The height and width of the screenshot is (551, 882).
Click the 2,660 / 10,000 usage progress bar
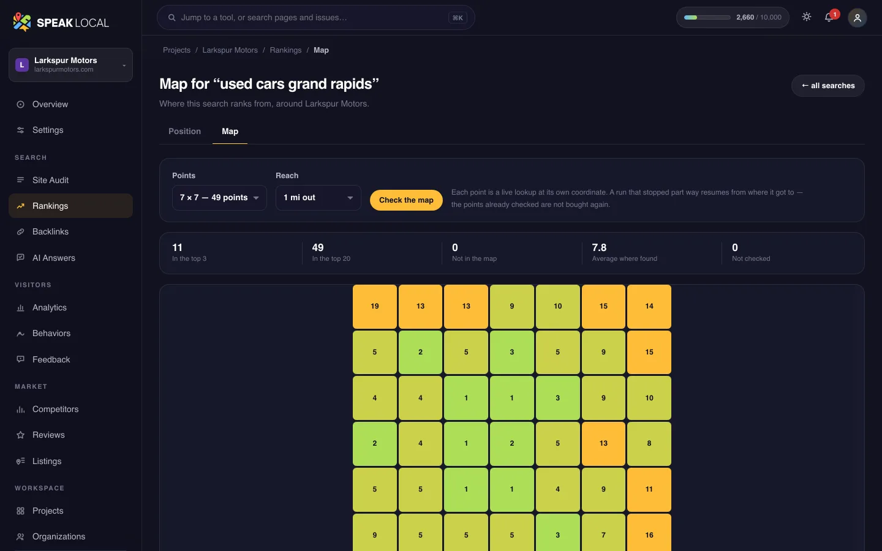(x=707, y=18)
